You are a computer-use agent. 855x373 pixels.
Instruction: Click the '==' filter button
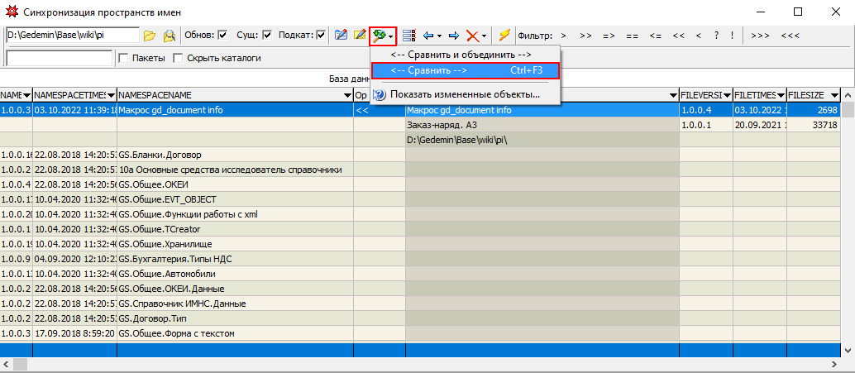(632, 36)
